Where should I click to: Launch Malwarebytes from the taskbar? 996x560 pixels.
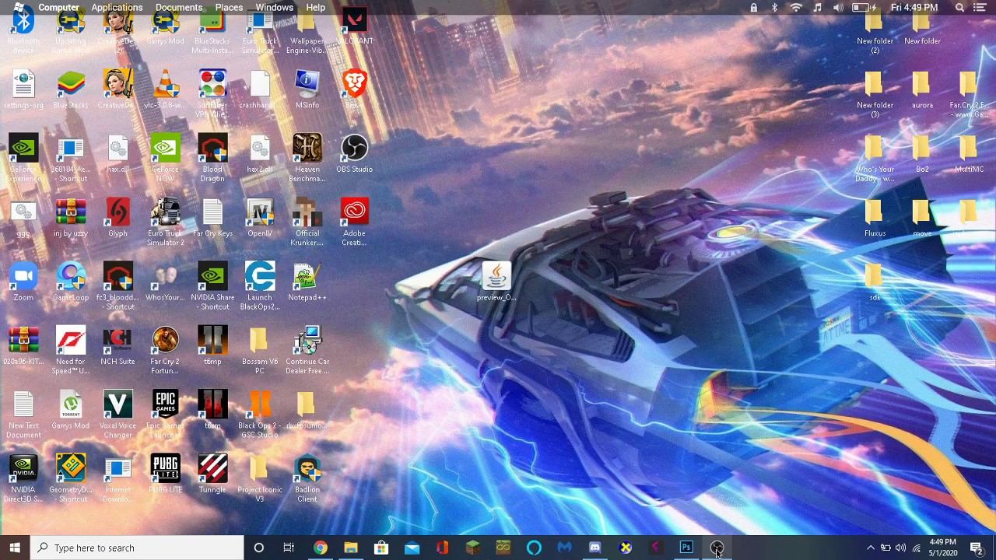565,548
